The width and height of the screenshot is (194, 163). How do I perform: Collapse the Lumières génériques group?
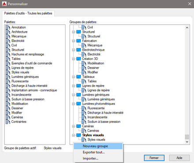(x=73, y=95)
